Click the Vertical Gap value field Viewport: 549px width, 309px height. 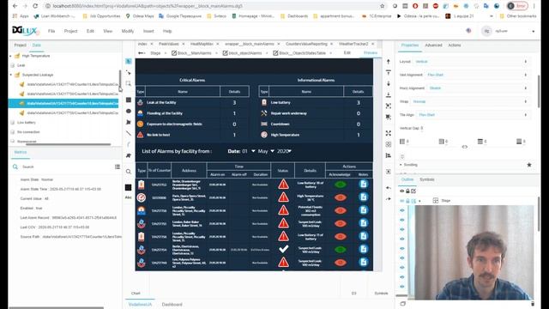click(422, 128)
